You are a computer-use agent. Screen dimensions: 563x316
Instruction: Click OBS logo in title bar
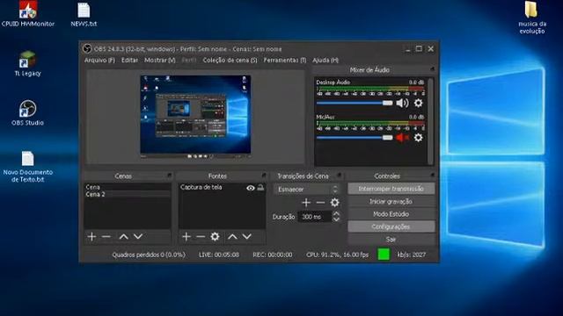coord(87,48)
